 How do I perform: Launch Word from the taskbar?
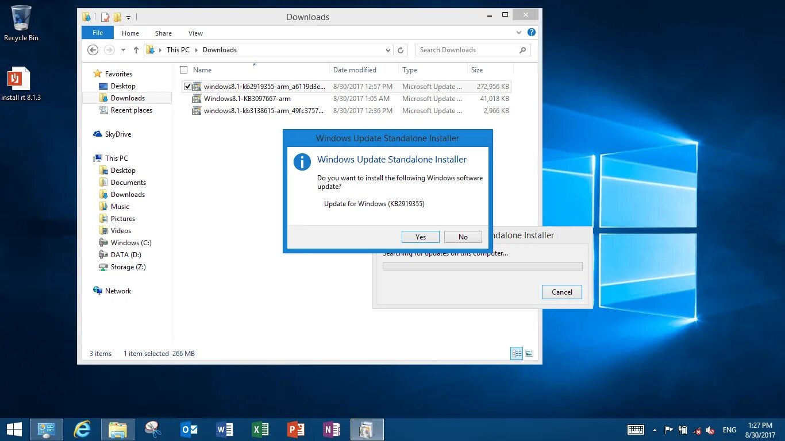(x=225, y=430)
